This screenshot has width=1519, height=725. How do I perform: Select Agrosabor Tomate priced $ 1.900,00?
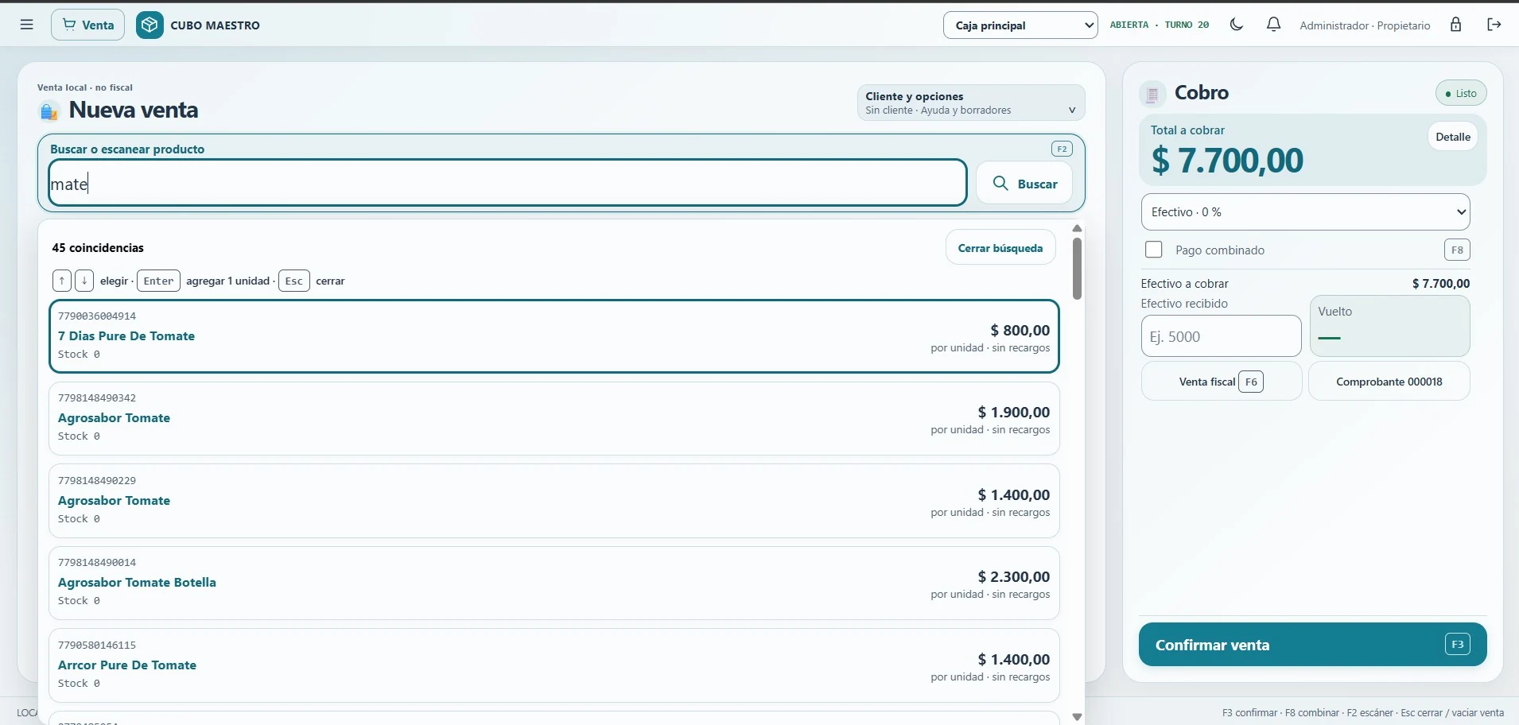pos(554,419)
